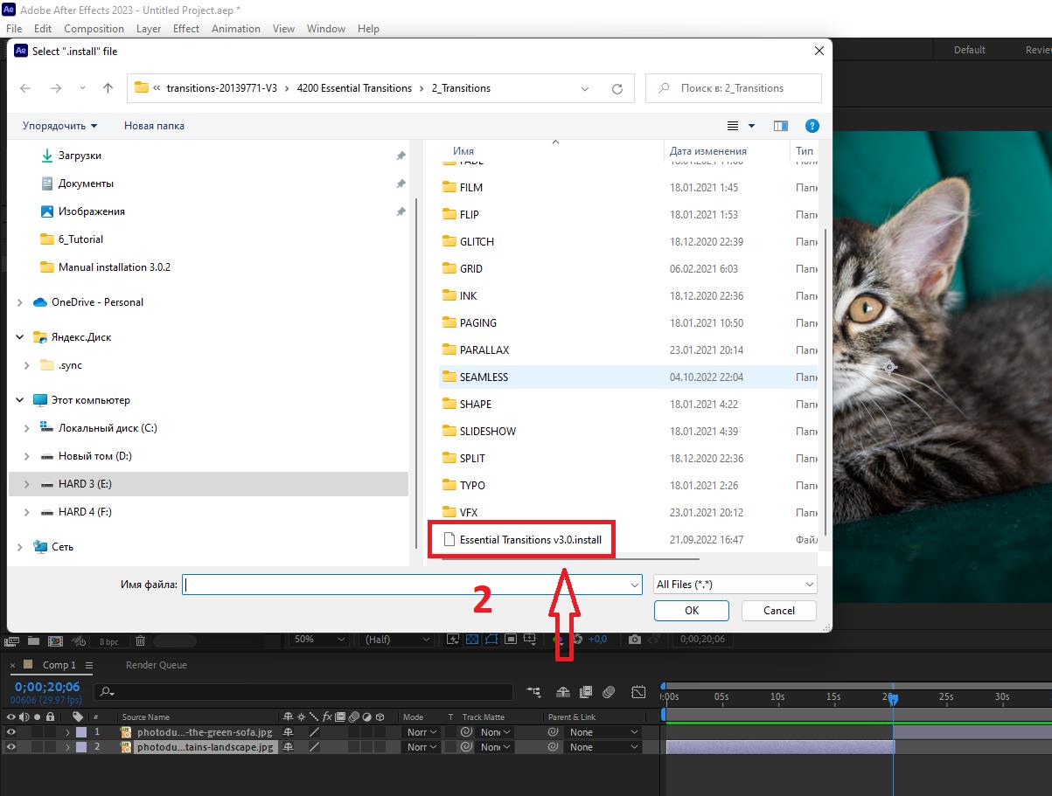Take a snapshot with the camera icon

[x=635, y=640]
